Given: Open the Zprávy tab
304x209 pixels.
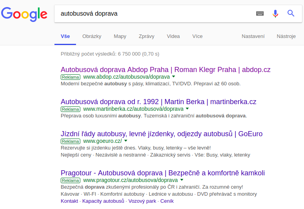Looking at the screenshot, I should point(147,36).
